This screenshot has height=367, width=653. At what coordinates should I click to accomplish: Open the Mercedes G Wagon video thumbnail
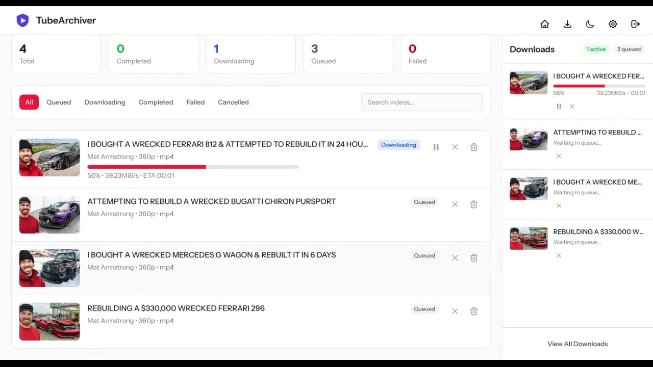[49, 268]
